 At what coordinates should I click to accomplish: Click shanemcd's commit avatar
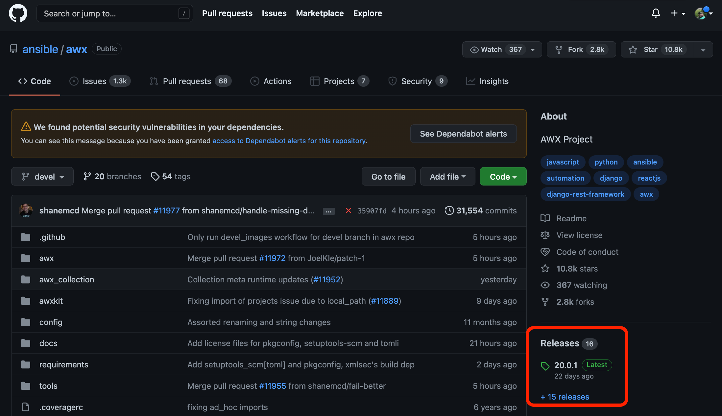pyautogui.click(x=26, y=210)
